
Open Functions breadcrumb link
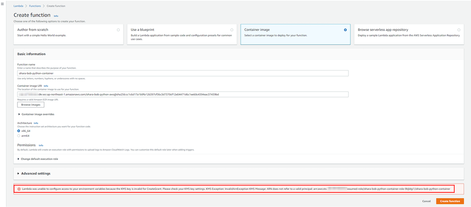tap(35, 6)
